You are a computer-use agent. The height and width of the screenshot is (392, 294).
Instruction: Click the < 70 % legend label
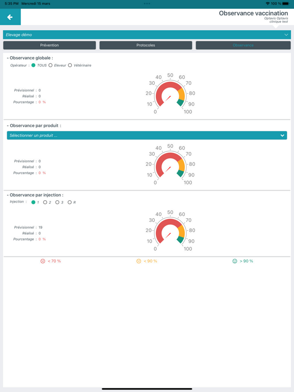click(54, 261)
